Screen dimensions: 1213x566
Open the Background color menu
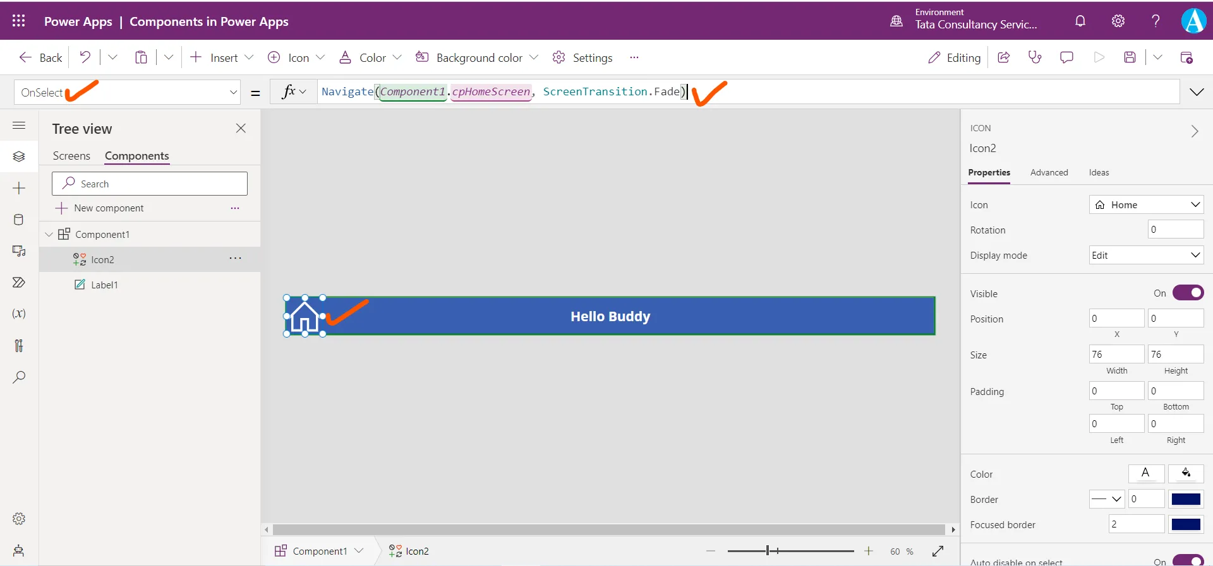tap(476, 57)
